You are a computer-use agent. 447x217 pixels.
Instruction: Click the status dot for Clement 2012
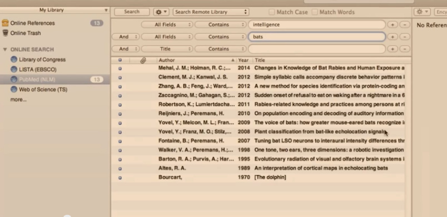pyautogui.click(x=120, y=77)
